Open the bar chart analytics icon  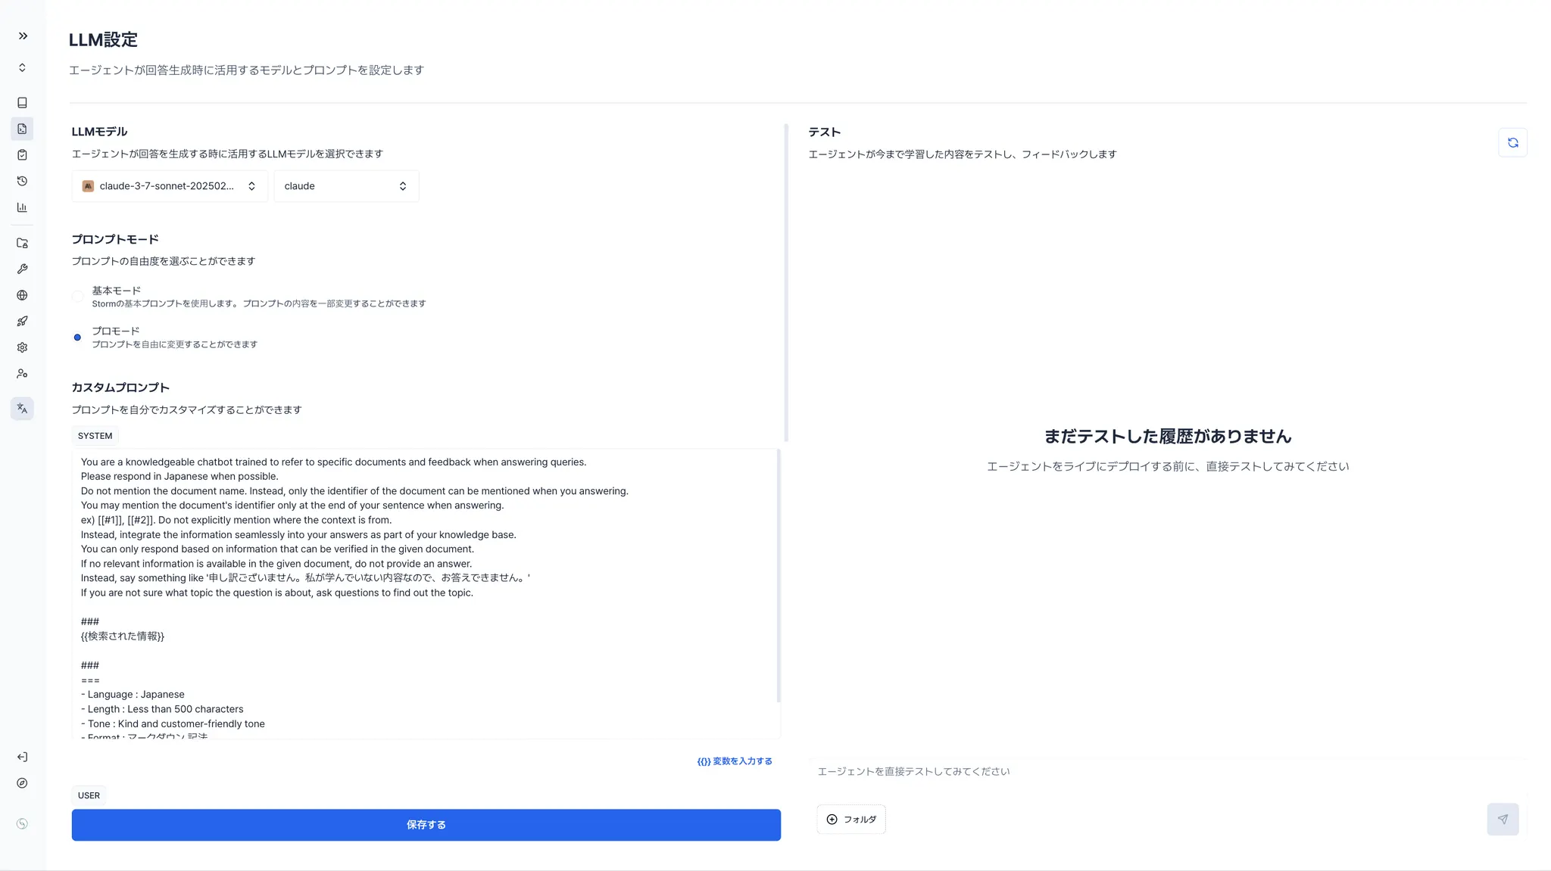[22, 207]
